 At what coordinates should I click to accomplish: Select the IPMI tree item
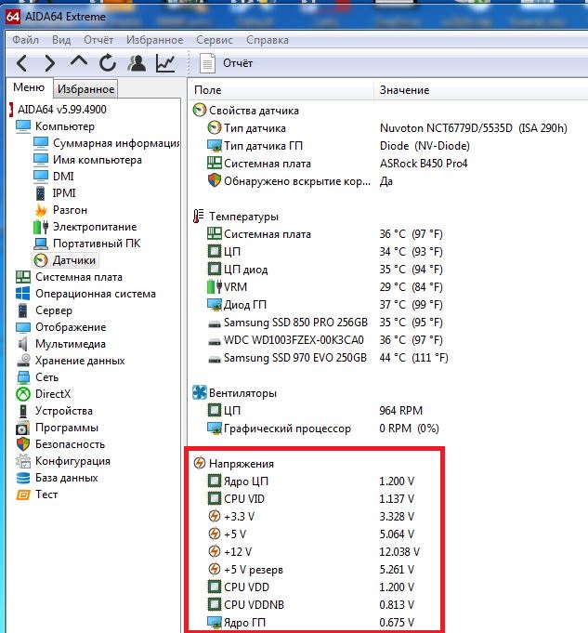coord(55,193)
